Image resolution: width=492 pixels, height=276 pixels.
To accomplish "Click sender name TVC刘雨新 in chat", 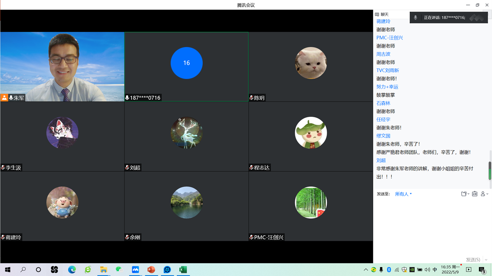I will (388, 70).
